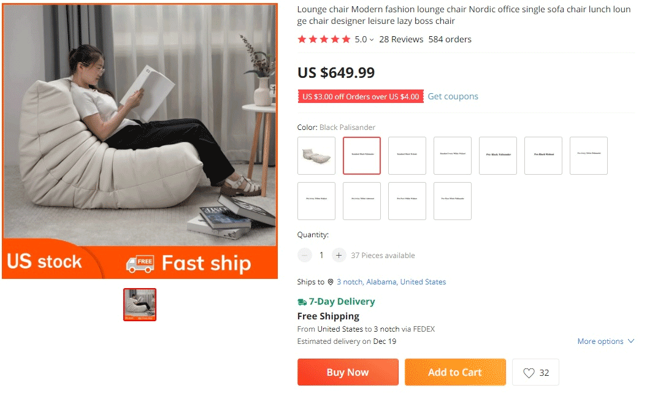Select the lounge chair photo color option
Viewport: 647px width, 396px height.
pos(316,156)
